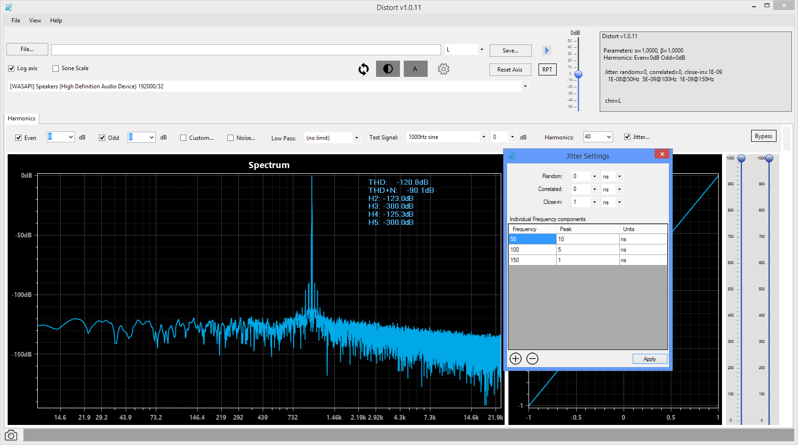
Task: Click the Apply button in Jitter Settings
Action: coord(649,359)
